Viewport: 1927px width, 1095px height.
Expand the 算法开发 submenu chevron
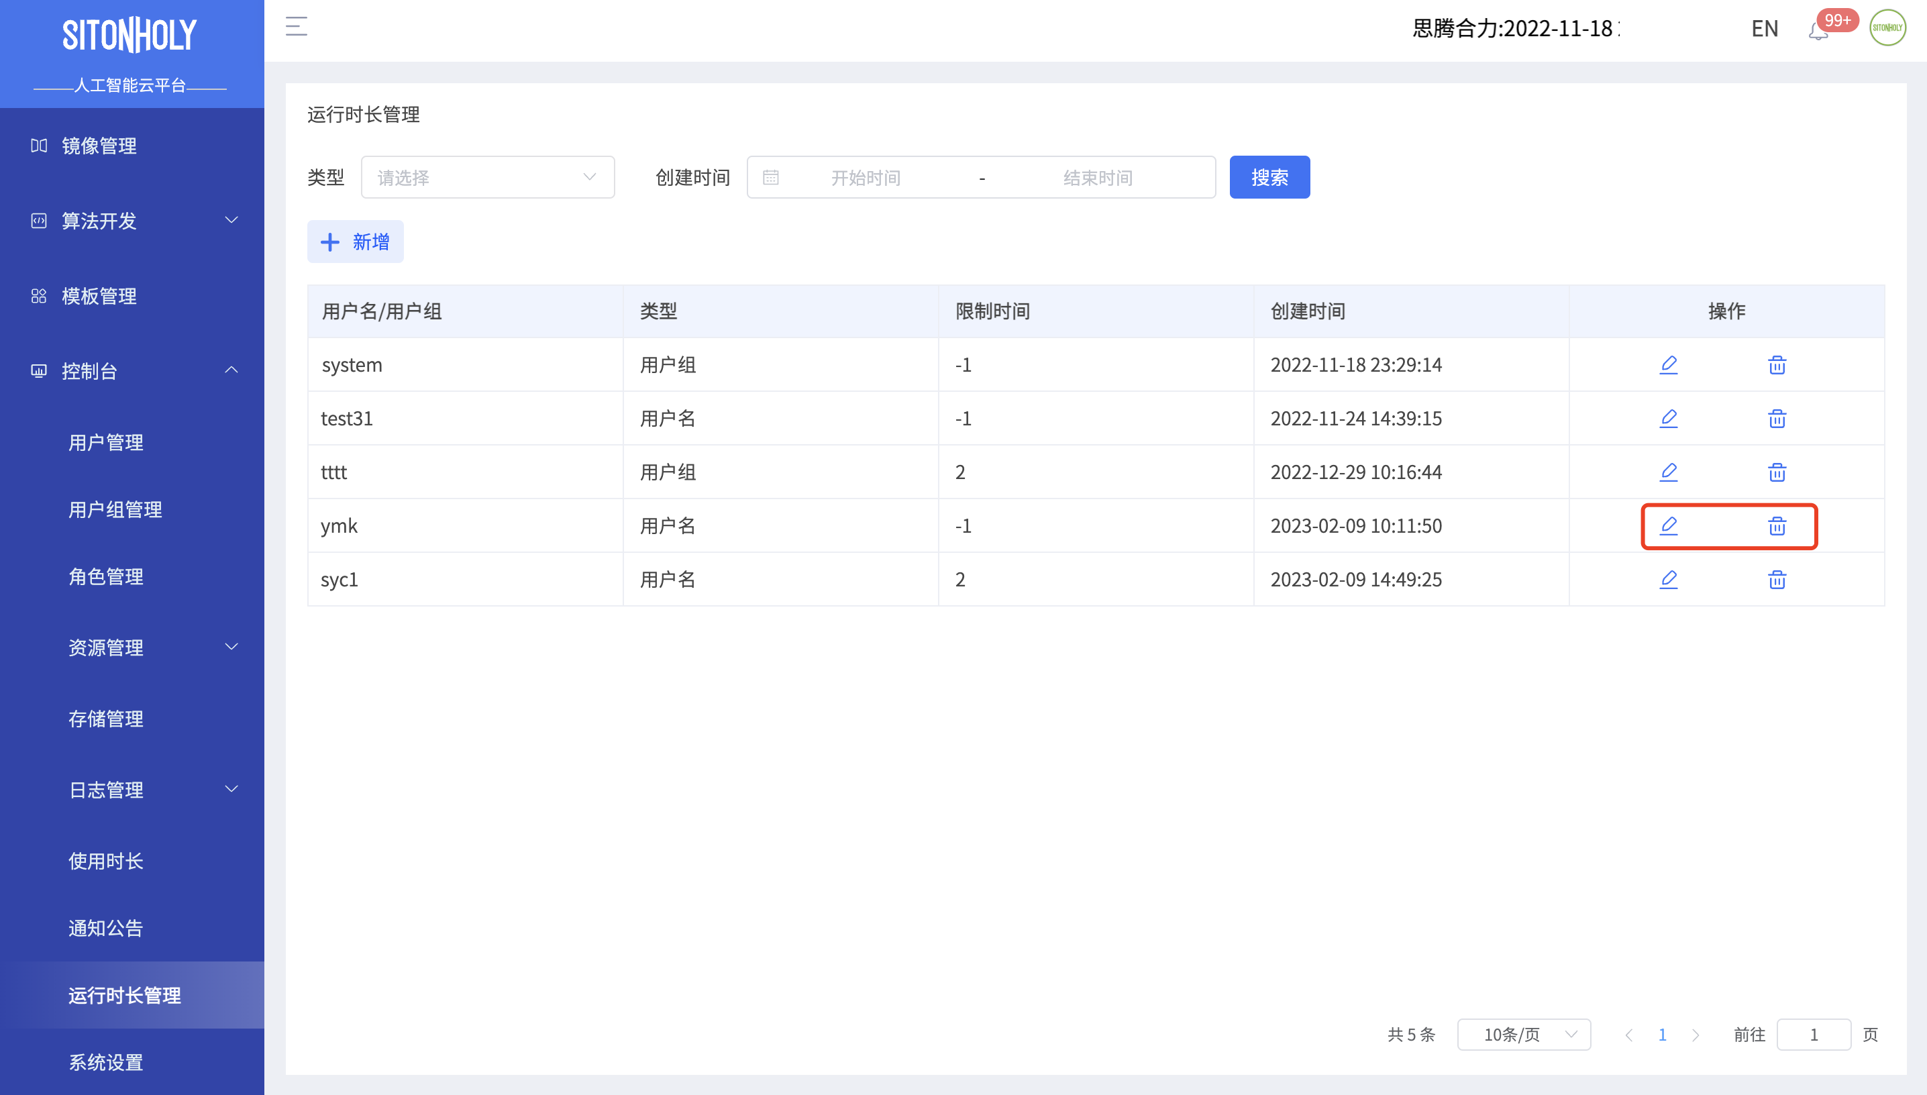click(231, 220)
